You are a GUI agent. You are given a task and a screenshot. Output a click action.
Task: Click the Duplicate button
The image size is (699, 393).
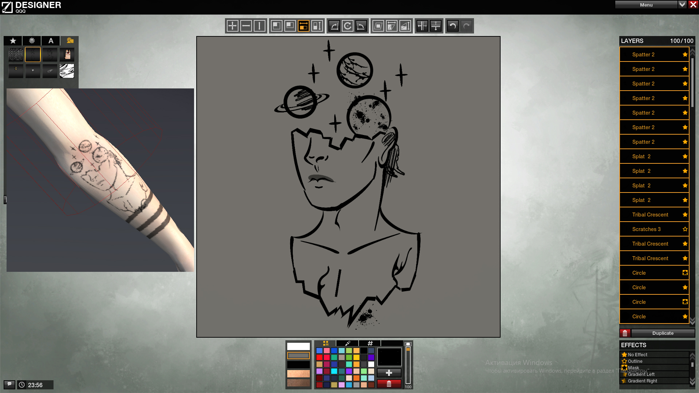coord(663,333)
